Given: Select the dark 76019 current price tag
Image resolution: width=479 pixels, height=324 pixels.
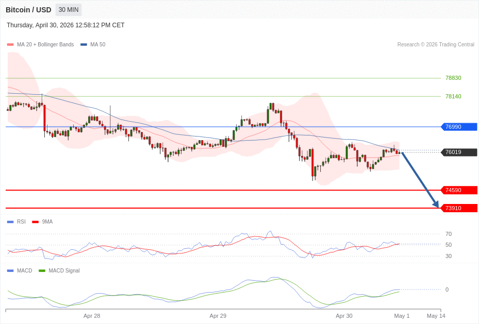Looking at the screenshot, I should click(x=459, y=152).
